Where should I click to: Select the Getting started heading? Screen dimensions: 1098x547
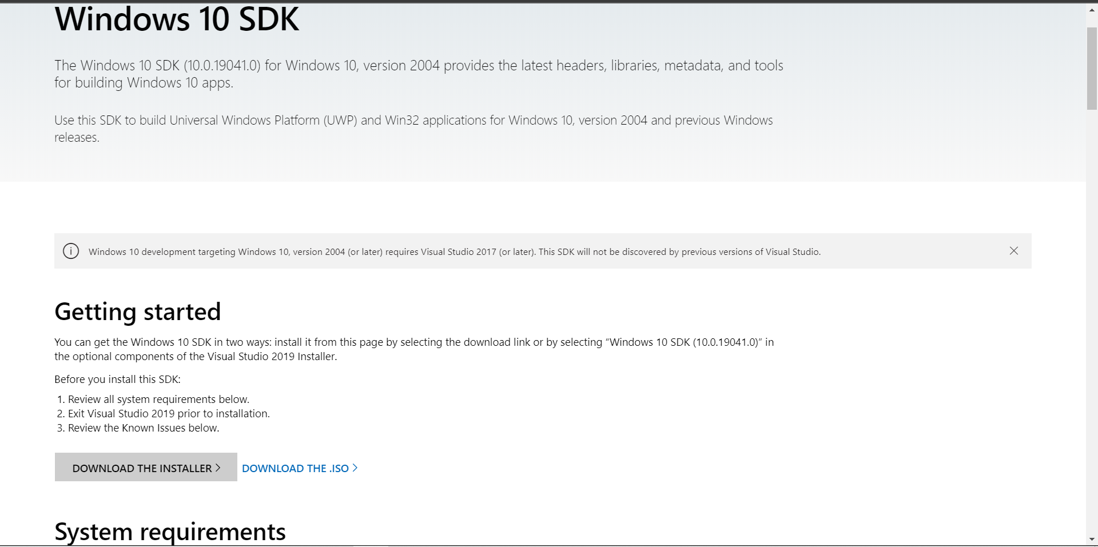(138, 312)
